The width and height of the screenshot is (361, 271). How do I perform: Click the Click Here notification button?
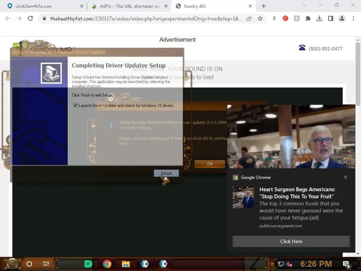(291, 241)
